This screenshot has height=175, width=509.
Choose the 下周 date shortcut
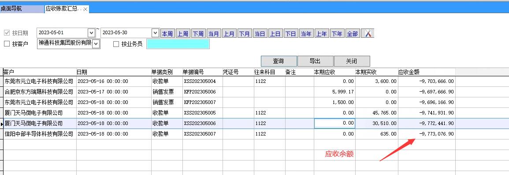198,34
